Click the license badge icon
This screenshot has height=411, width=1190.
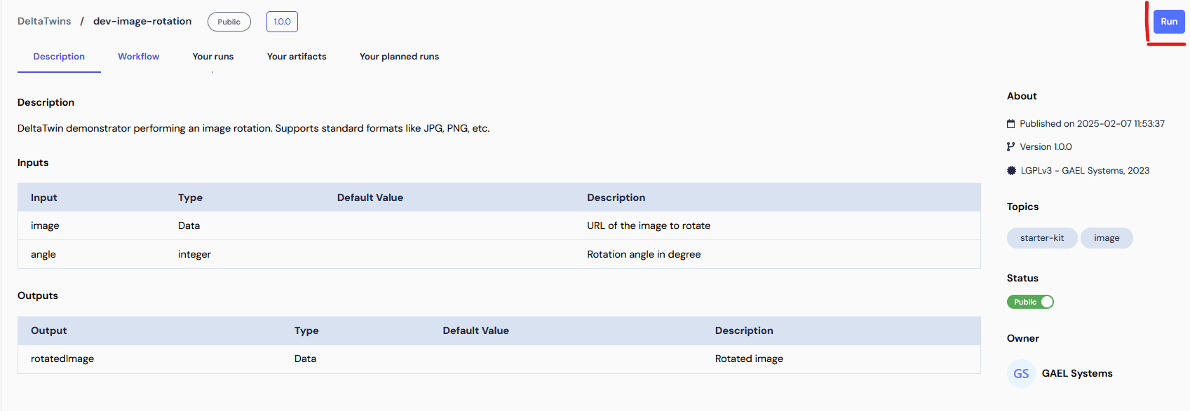[x=1011, y=171]
